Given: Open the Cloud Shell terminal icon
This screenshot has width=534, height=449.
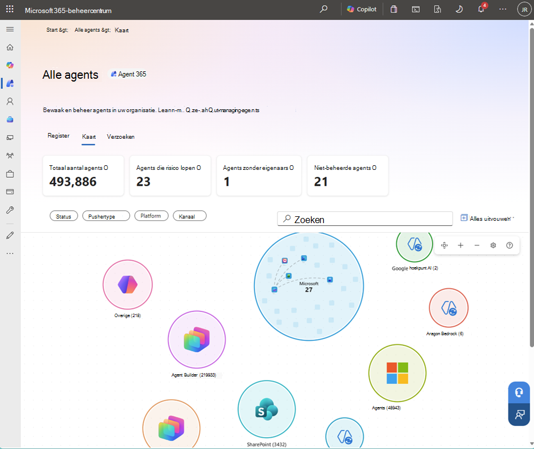Looking at the screenshot, I should [416, 9].
